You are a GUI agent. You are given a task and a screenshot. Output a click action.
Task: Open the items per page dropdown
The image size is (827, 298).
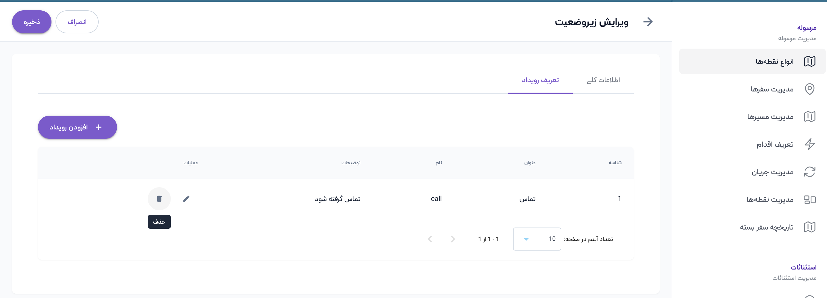tap(537, 239)
